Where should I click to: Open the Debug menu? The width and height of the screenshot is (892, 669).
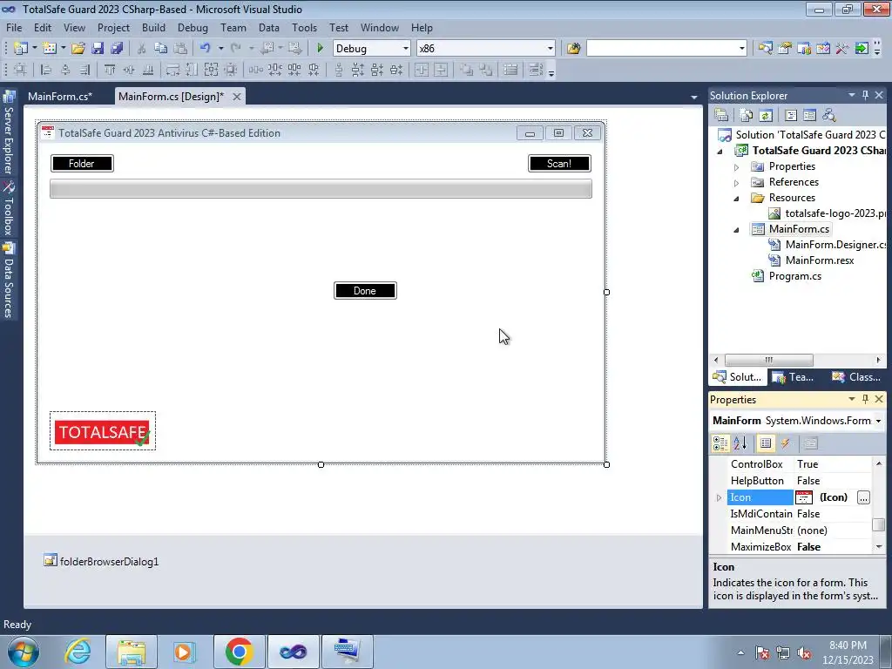click(193, 27)
